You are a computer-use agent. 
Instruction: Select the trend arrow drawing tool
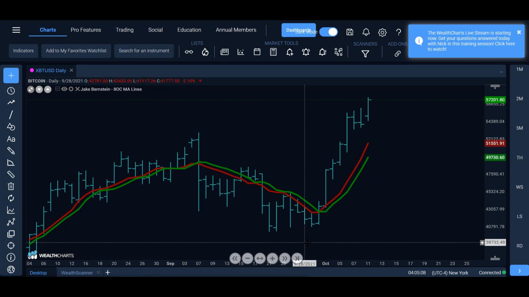coord(11,103)
